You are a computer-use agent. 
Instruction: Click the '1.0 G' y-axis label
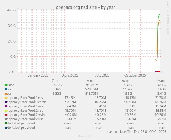point(12,57)
